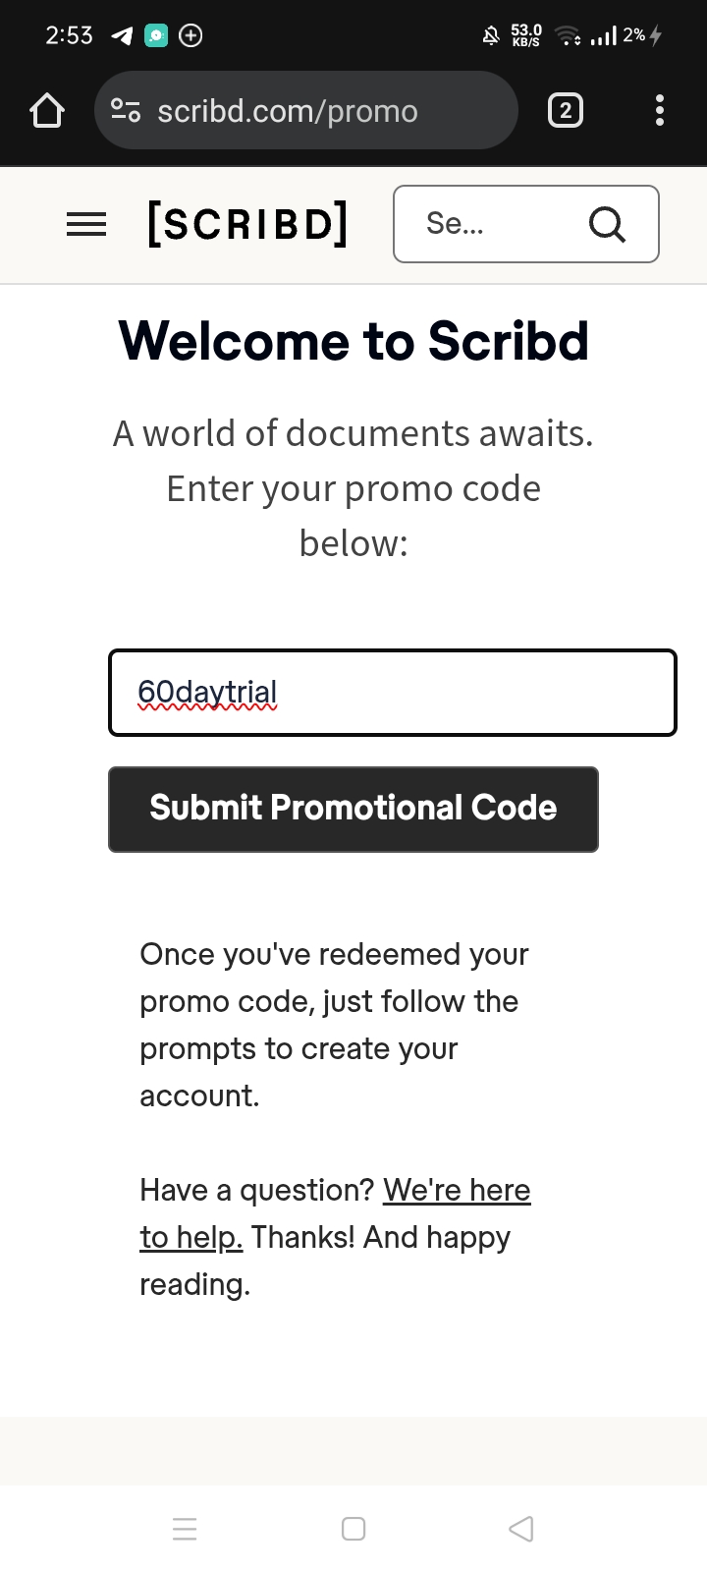Tap the Wi-Fi status icon
Screen dimensions: 707x1572
(x=568, y=36)
